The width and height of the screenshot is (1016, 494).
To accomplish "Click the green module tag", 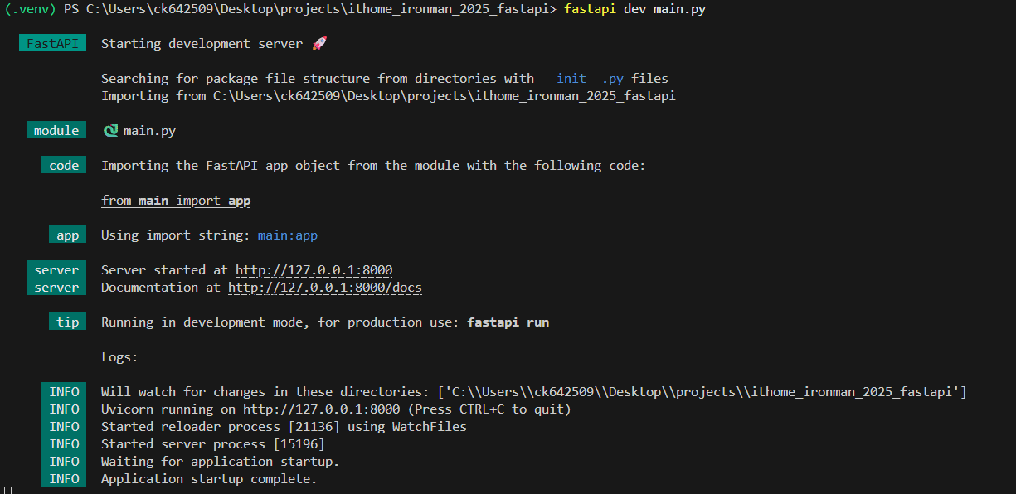I will [56, 131].
